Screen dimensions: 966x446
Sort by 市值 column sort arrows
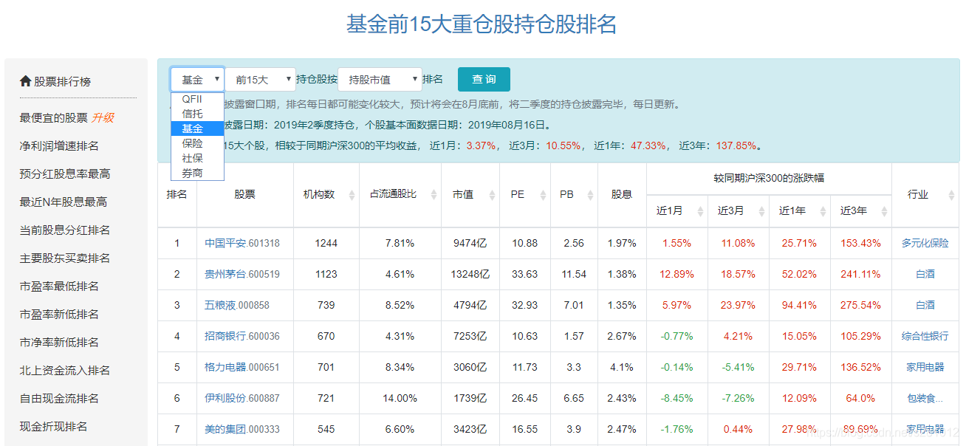(x=492, y=195)
